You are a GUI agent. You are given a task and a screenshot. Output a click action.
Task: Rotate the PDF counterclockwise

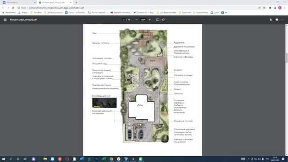pos(163,20)
